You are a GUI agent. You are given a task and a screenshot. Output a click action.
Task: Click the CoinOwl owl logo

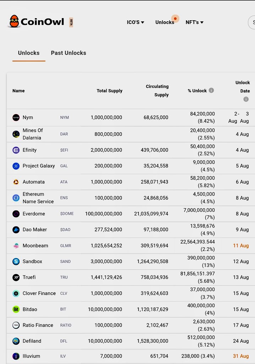pyautogui.click(x=14, y=21)
